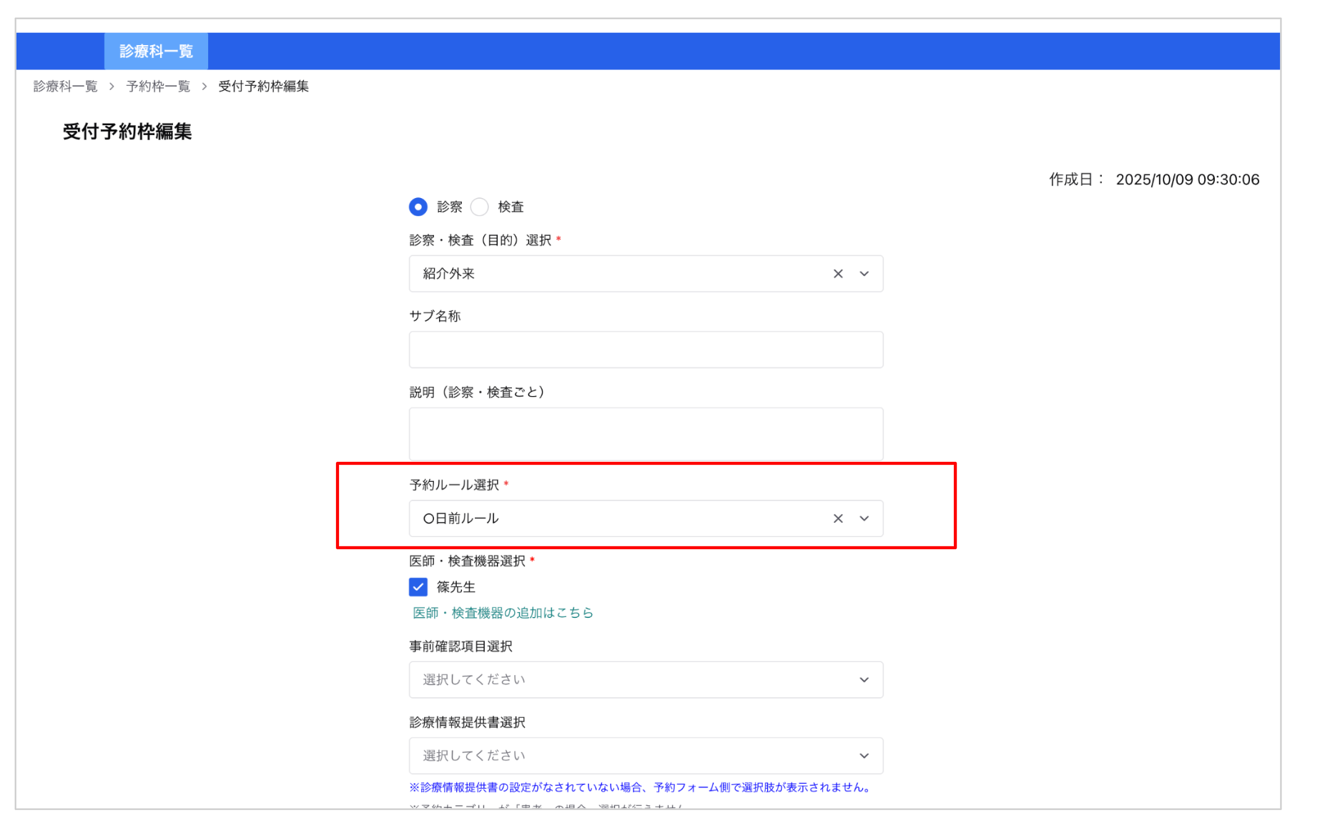
Task: Click chevron arrow in 〇日前ルール field
Action: click(864, 518)
